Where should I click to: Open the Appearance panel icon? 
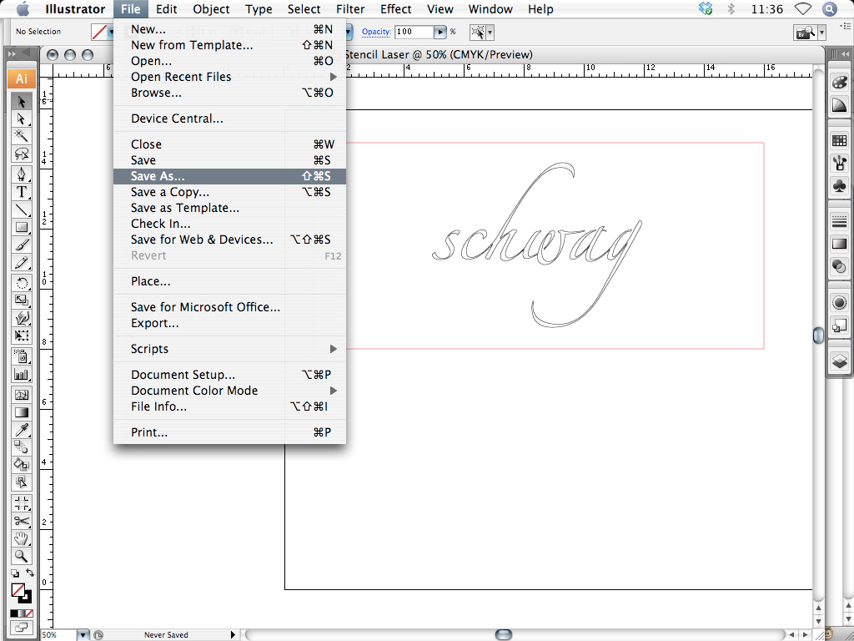[839, 302]
